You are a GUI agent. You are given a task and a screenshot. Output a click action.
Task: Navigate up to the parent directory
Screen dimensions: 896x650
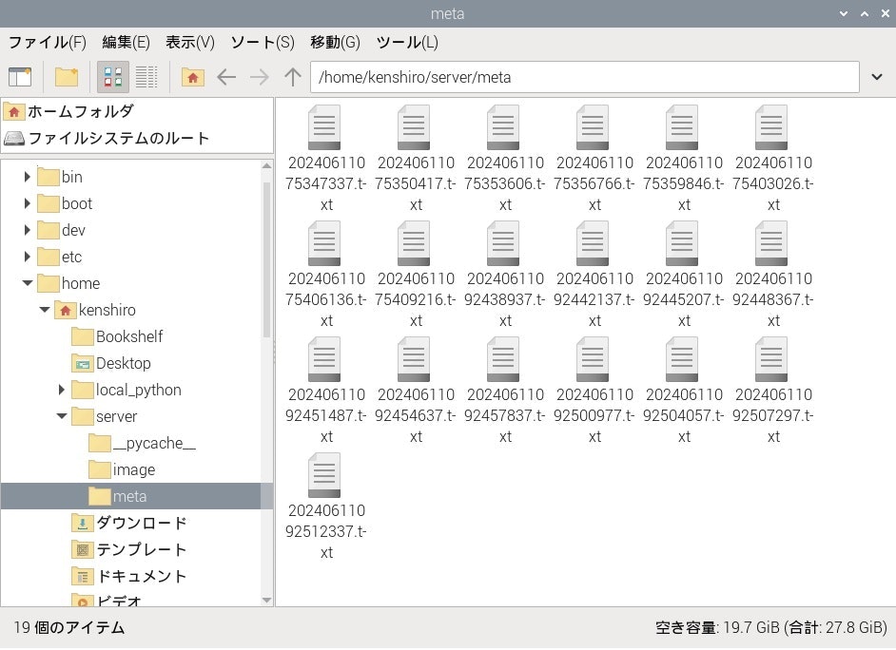pyautogui.click(x=292, y=77)
